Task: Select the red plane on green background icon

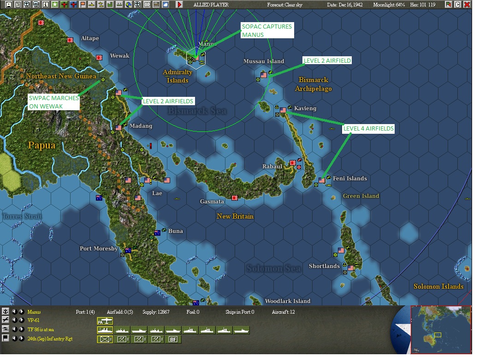Action: click(x=64, y=5)
